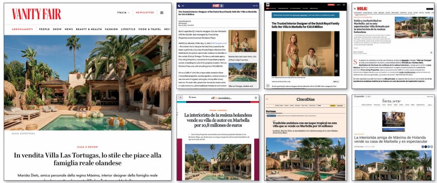This screenshot has height=183, width=437.
Task: Open the NEWSLETTER link in Vanity Fair
Action: pos(145,13)
